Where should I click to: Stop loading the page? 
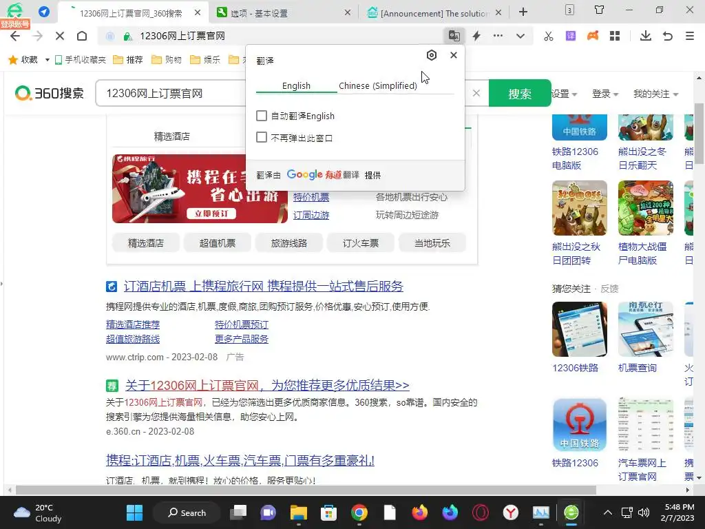tap(60, 36)
